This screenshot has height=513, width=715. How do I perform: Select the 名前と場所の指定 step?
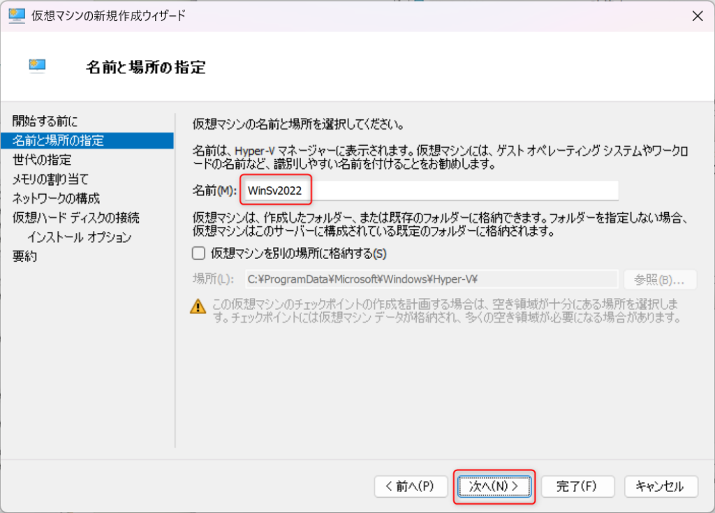coord(59,140)
